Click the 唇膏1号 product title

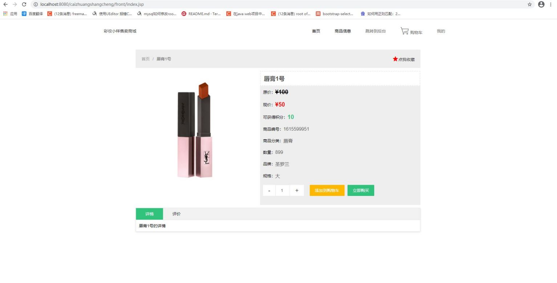coord(274,79)
